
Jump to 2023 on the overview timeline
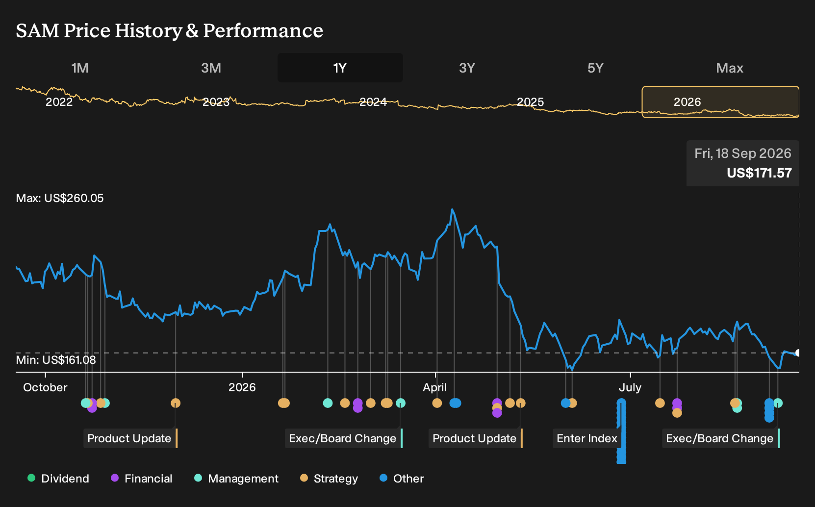(216, 102)
